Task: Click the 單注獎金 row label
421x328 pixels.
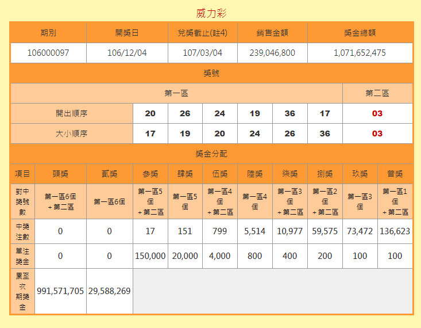Action: tap(22, 256)
